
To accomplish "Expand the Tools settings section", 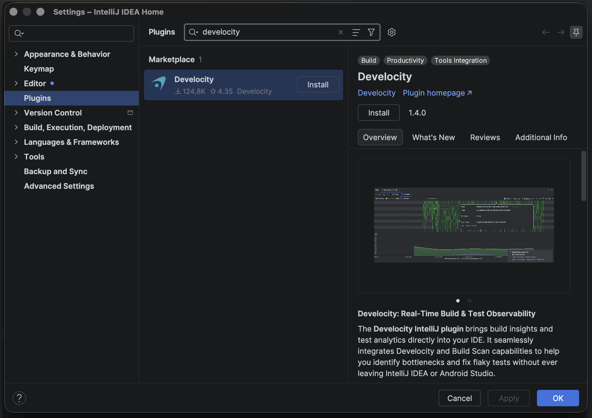I will pos(16,157).
